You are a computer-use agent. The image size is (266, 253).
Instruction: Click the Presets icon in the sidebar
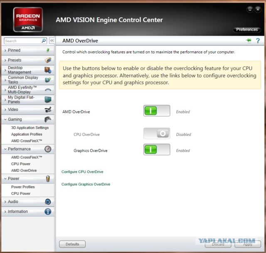point(48,60)
